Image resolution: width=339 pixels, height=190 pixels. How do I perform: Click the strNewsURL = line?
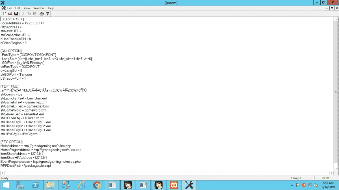pyautogui.click(x=11, y=31)
